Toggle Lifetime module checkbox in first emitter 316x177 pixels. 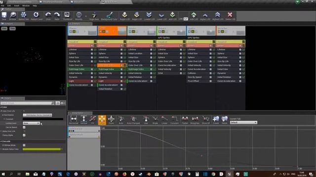tap(92, 50)
